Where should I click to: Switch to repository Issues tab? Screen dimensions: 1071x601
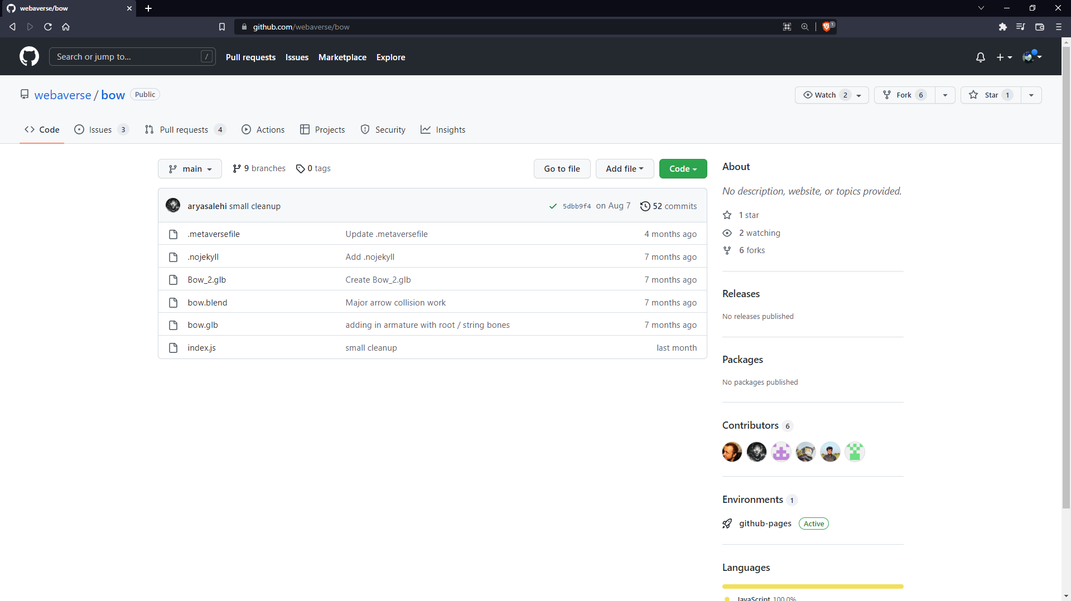click(102, 130)
